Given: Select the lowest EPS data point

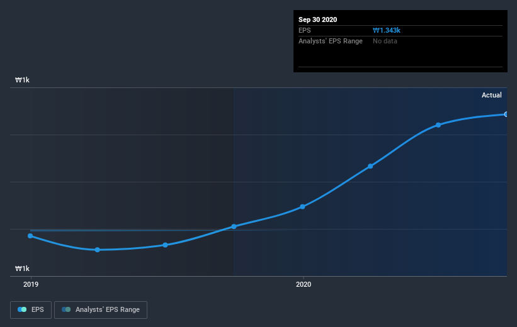Looking at the screenshot, I should coord(97,250).
